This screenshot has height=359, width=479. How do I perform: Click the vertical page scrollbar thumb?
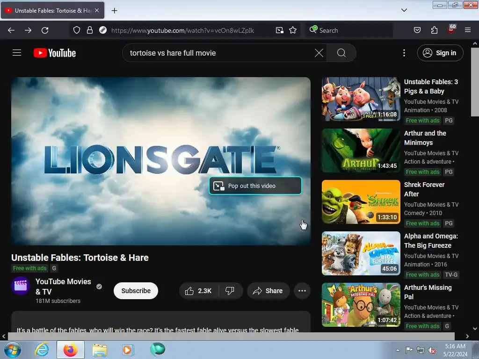click(x=475, y=82)
